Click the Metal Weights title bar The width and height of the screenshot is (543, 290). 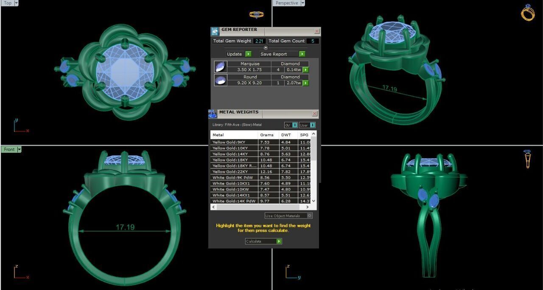[x=263, y=113]
